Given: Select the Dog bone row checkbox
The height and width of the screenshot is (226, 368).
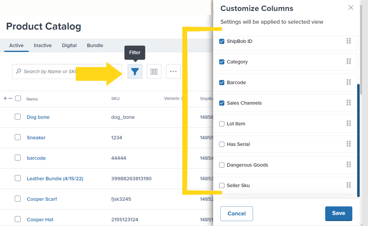Looking at the screenshot, I should pos(18,117).
